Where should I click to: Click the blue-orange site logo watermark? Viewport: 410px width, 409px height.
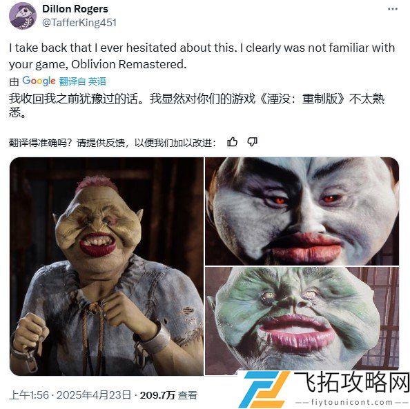[264, 390]
